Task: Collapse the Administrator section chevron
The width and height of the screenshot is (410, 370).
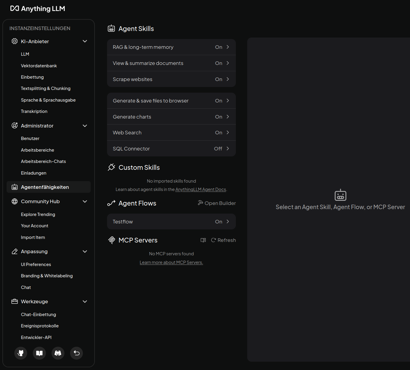Action: tap(85, 126)
